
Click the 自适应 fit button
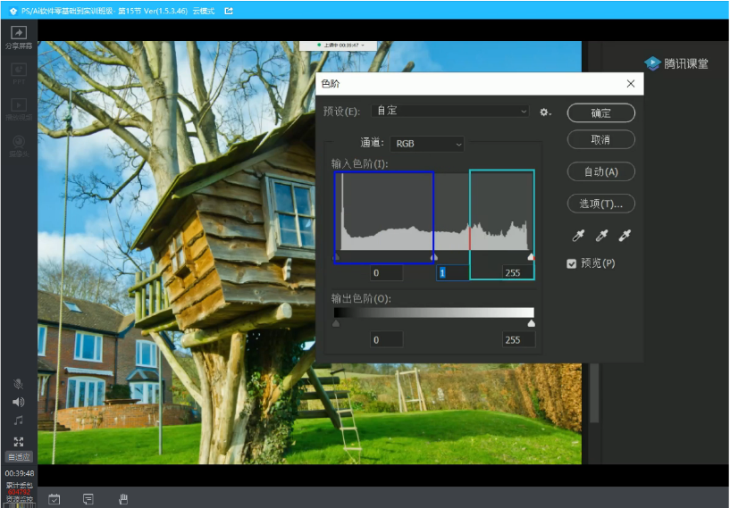(x=19, y=457)
